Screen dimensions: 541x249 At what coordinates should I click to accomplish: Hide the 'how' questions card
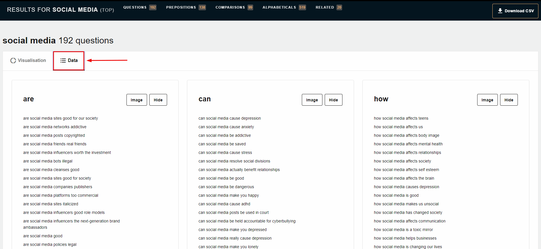click(x=509, y=100)
